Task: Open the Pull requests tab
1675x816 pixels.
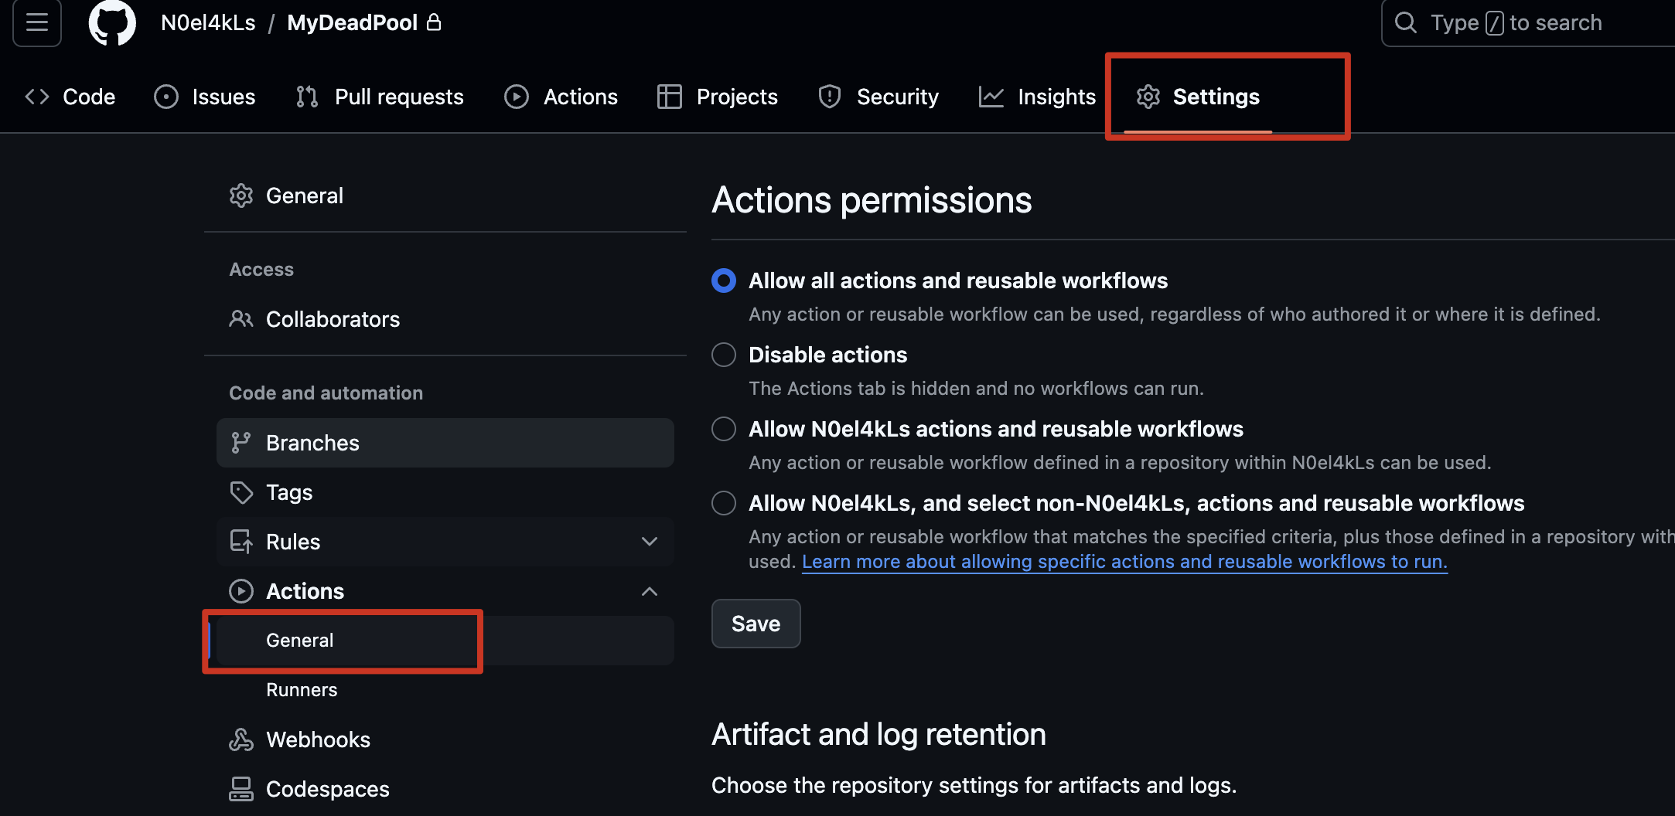Action: pyautogui.click(x=379, y=97)
